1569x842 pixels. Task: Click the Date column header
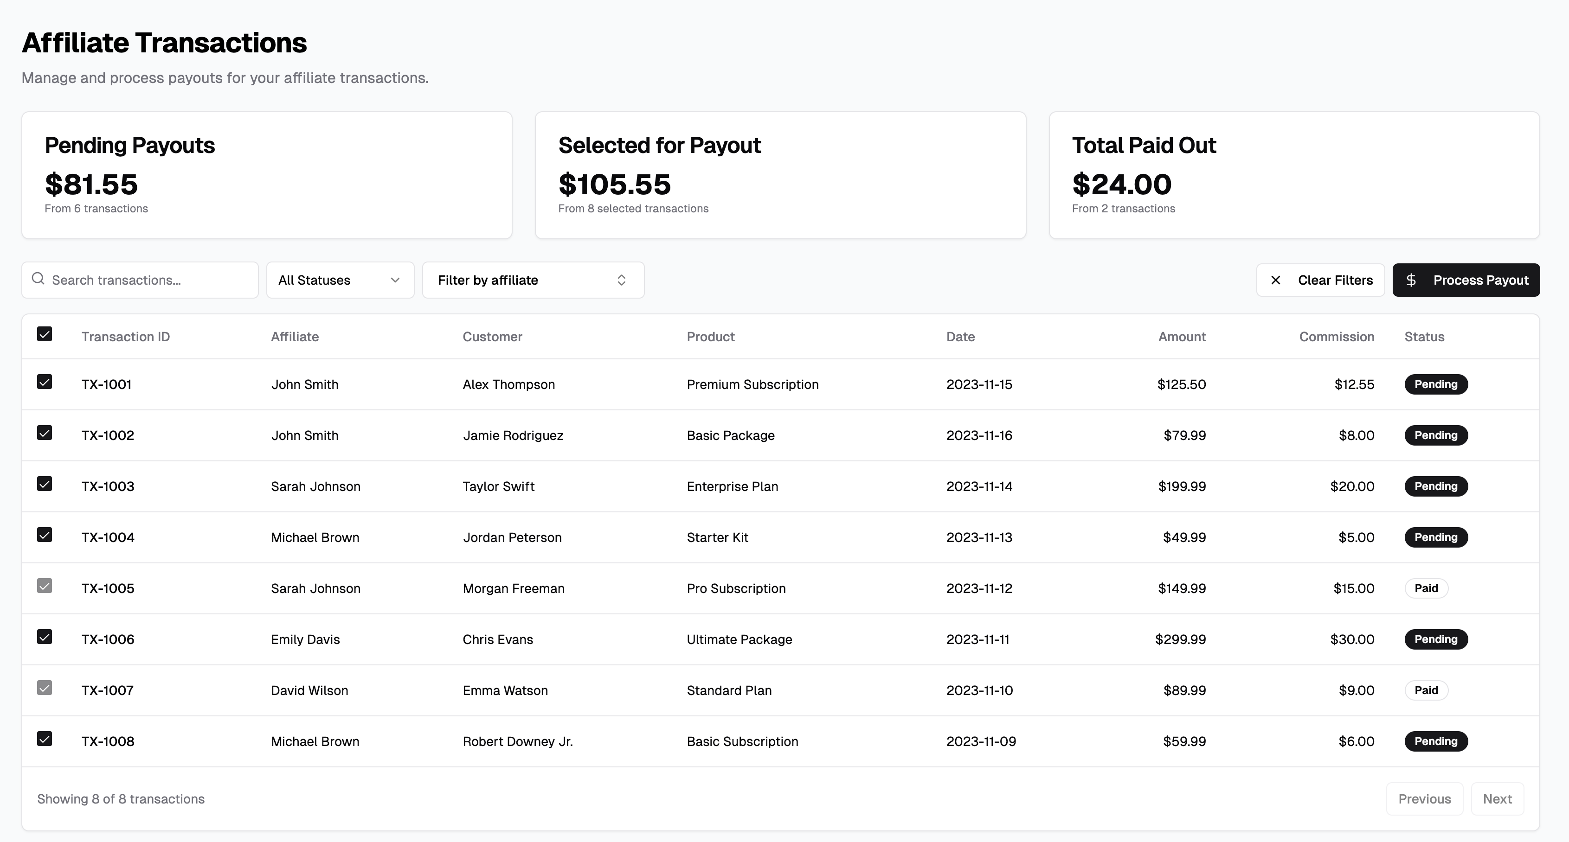point(960,337)
